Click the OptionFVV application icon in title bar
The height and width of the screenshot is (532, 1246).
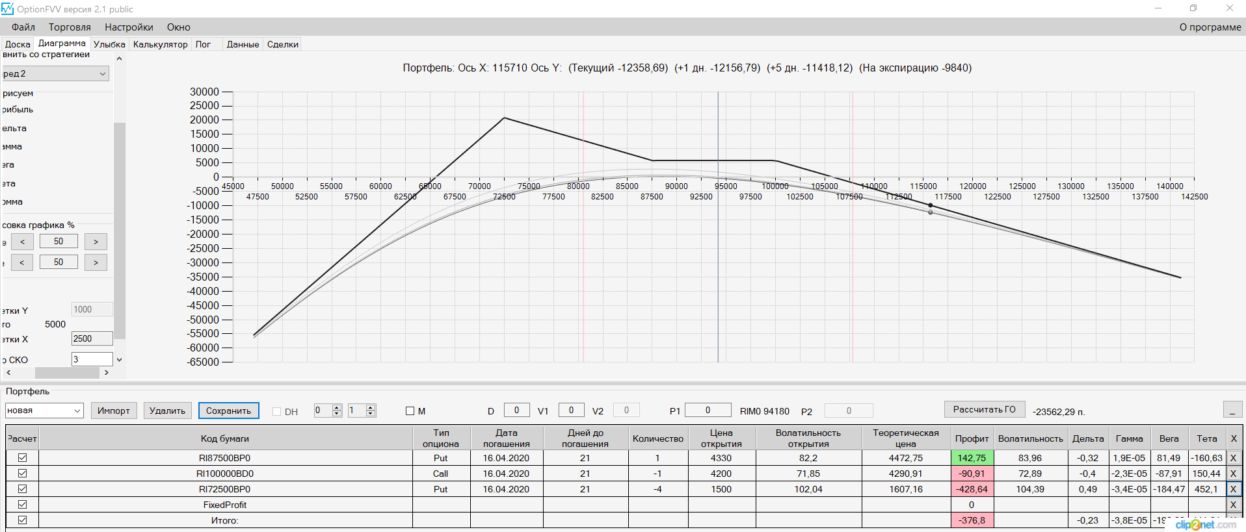pyautogui.click(x=7, y=8)
